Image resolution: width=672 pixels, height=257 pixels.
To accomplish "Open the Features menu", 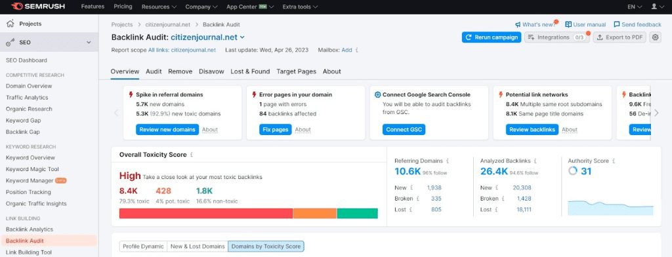I will (x=93, y=7).
